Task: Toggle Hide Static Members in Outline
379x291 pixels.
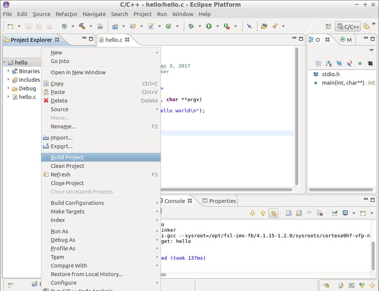Action: 349,64
